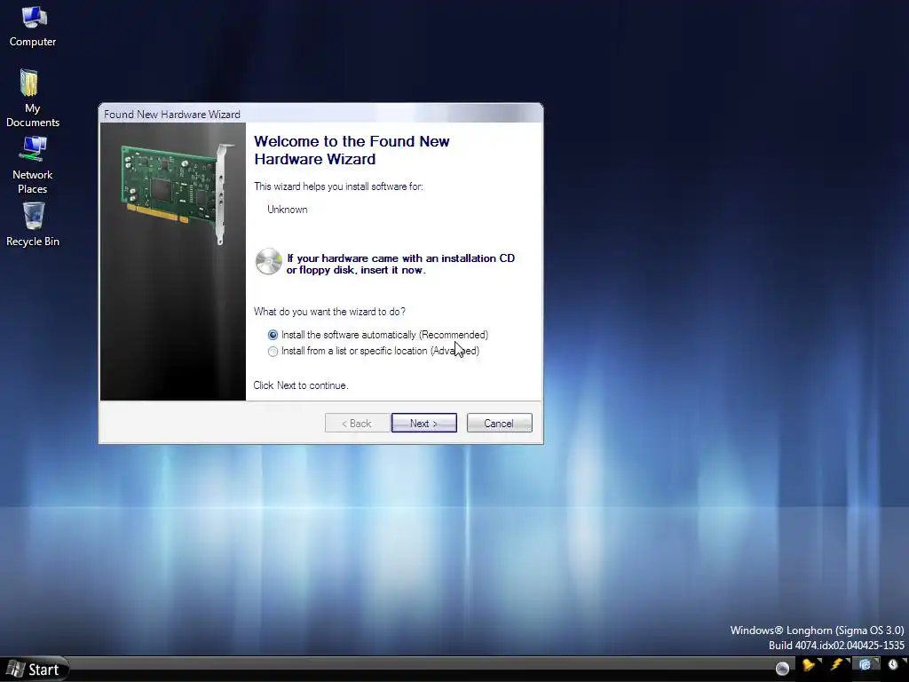Click the yellow bell notification tray icon
Image resolution: width=909 pixels, height=682 pixels.
pyautogui.click(x=809, y=664)
